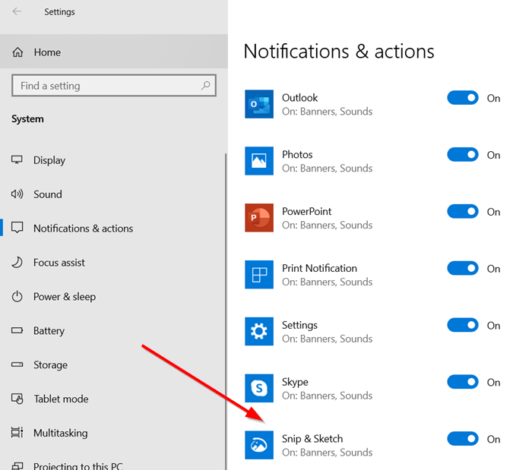Click the Find a setting search box
532x470 pixels.
point(106,86)
